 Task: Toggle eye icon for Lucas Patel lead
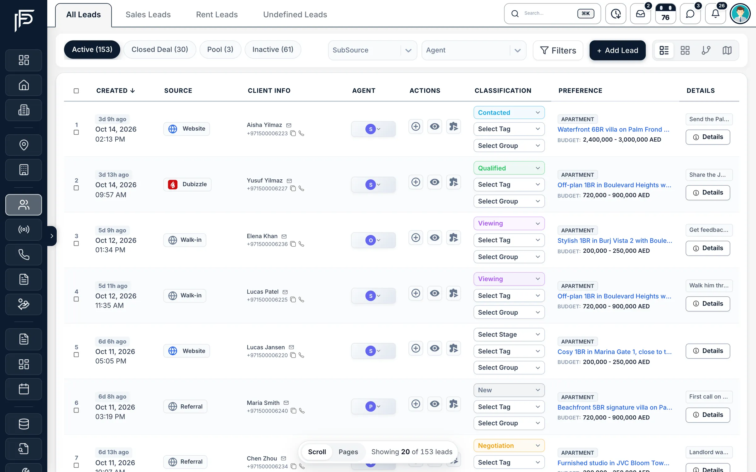pyautogui.click(x=435, y=293)
